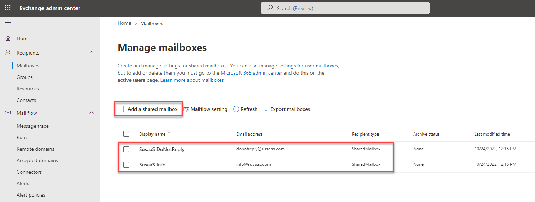
Task: Open the SusaaS Info mailbox name
Action: (152, 165)
